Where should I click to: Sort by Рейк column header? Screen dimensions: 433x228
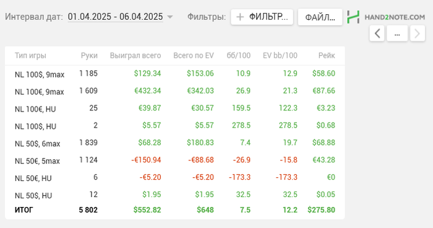click(x=327, y=56)
